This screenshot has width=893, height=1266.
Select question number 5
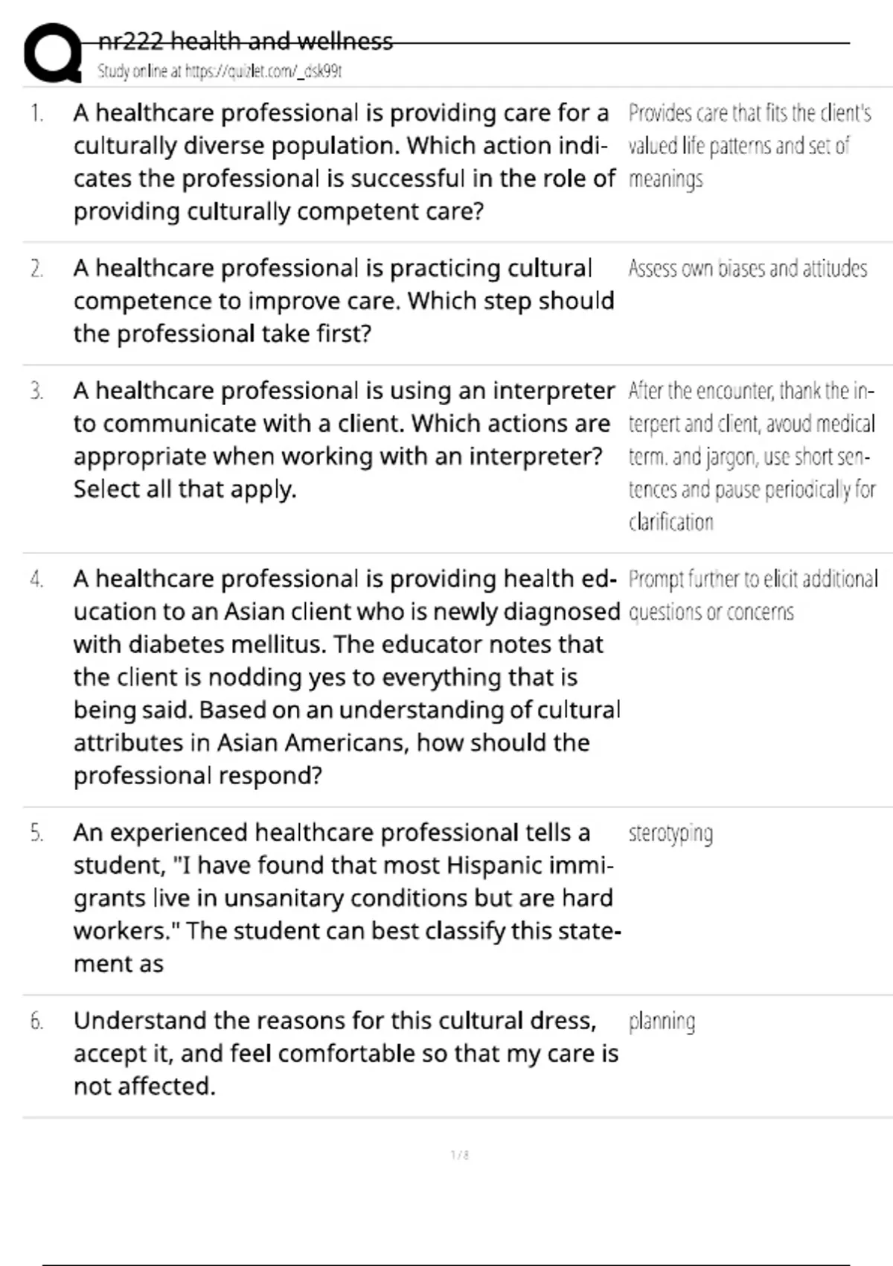point(36,833)
